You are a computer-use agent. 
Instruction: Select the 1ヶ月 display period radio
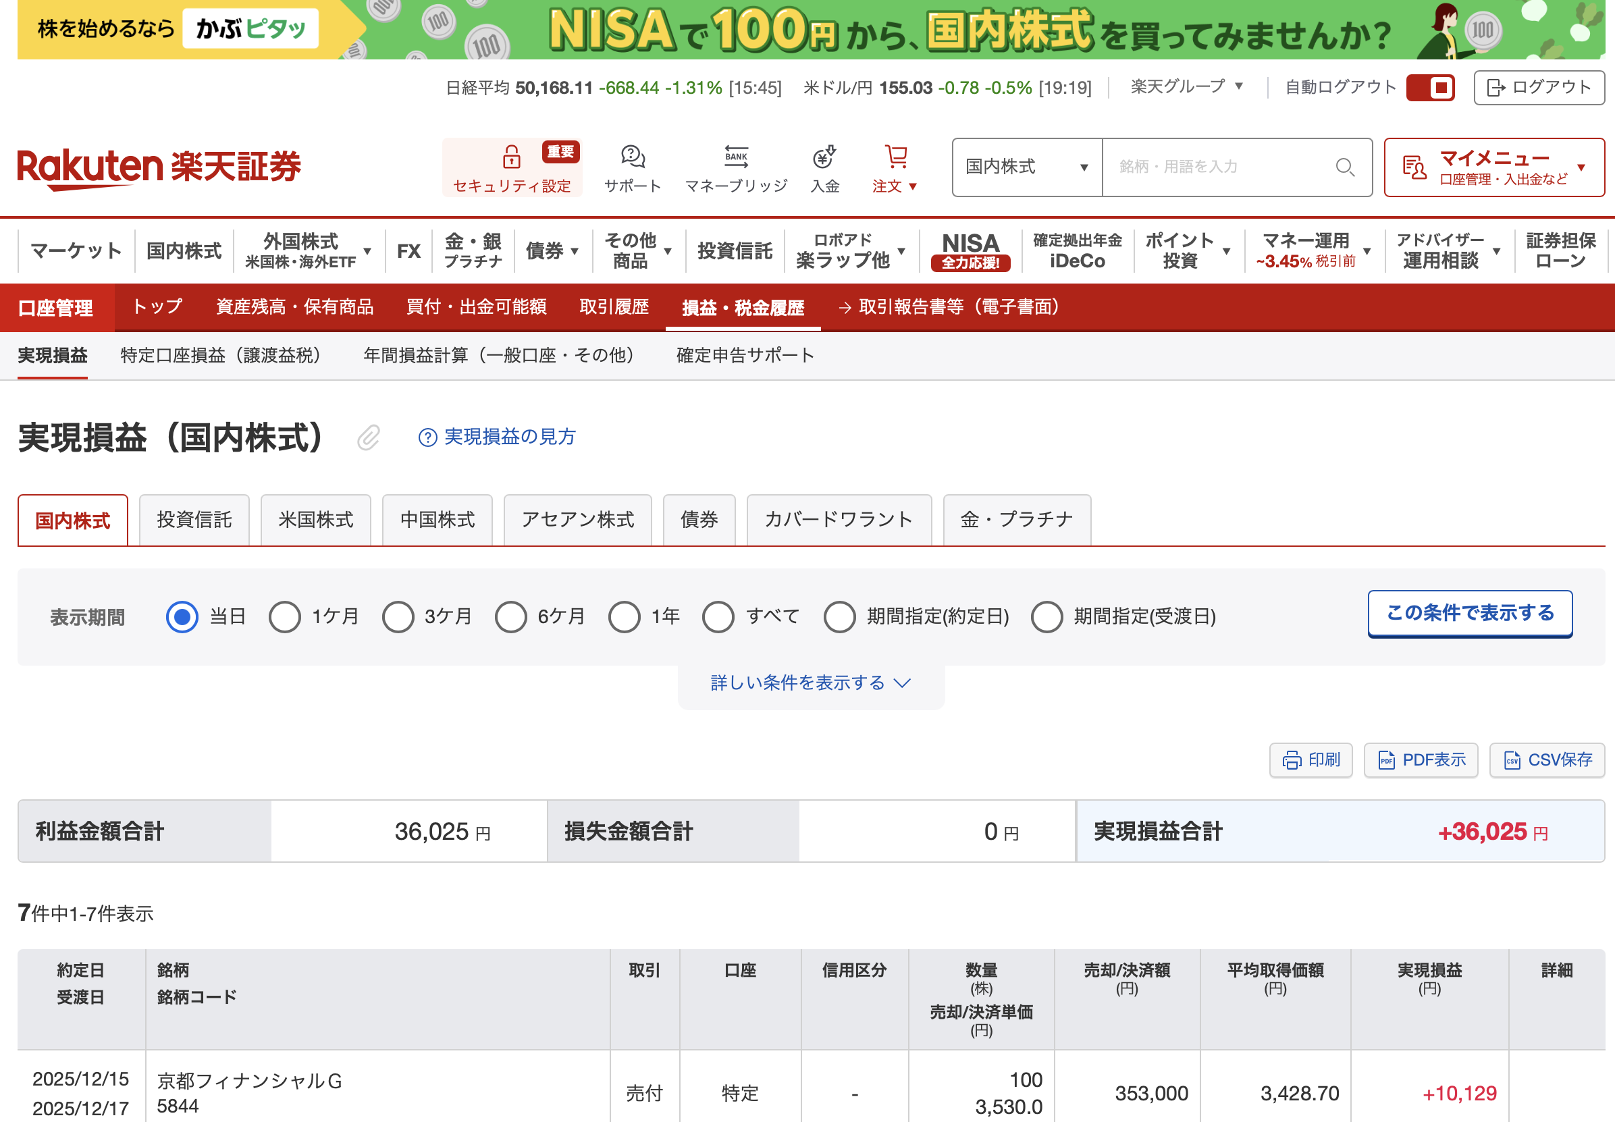285,617
